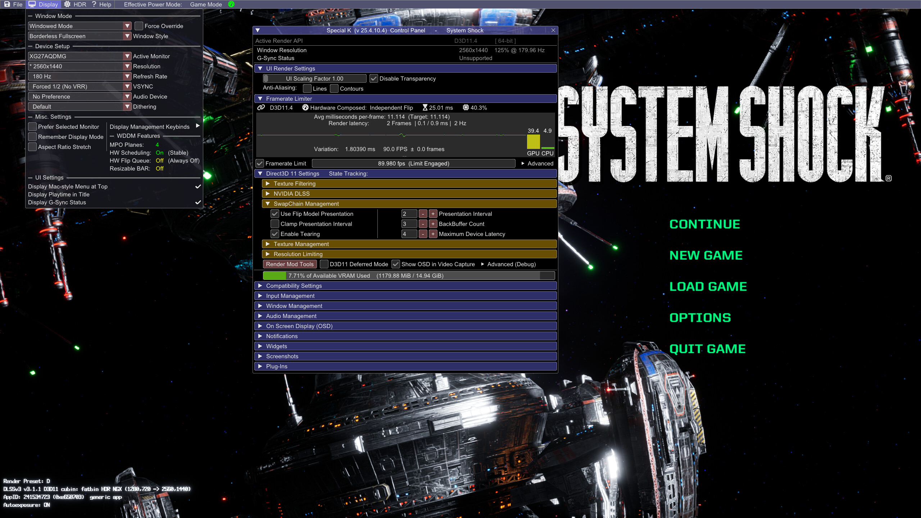Image resolution: width=921 pixels, height=518 pixels.
Task: Expand the Compatibility Settings section
Action: [x=294, y=286]
